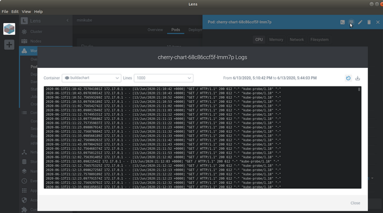Toggle the logs timestamp clock icon

point(348,78)
